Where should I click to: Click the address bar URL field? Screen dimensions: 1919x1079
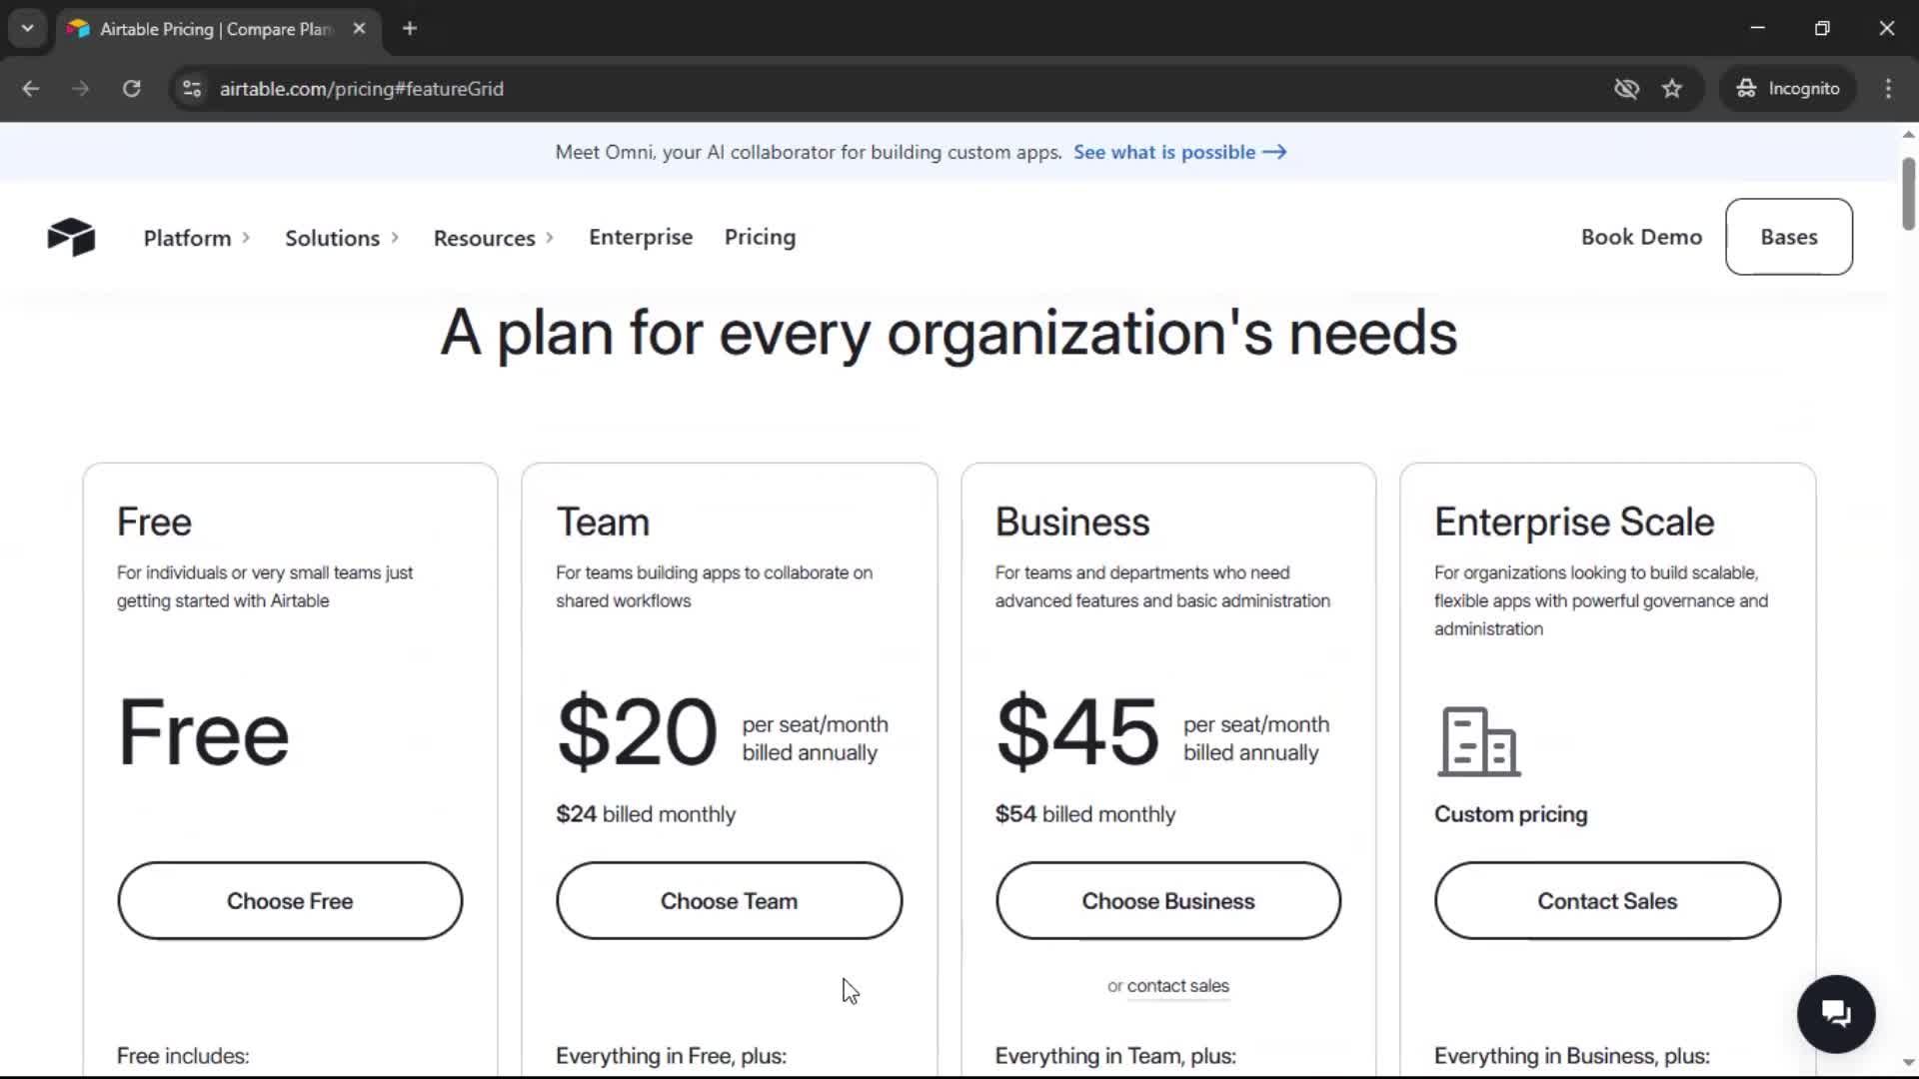890,88
